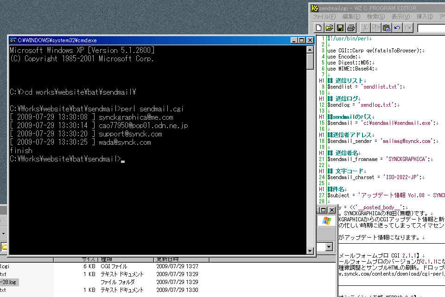Maximize the cmd.exe window
The image size is (445, 297).
tap(302, 40)
